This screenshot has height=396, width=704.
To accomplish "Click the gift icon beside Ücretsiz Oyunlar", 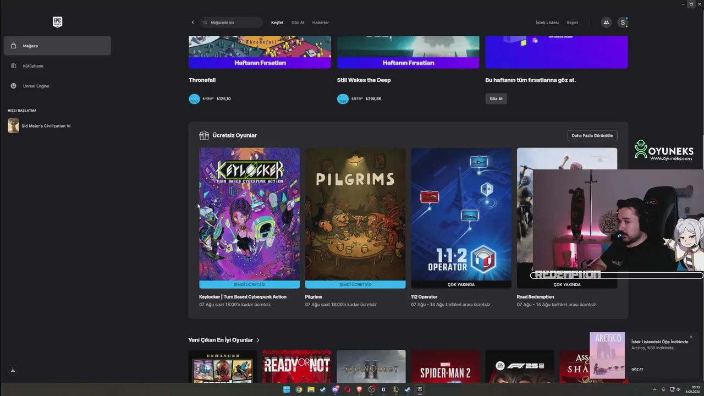I will (204, 135).
